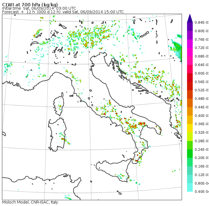Click the 'Forecast + 12 h' validity line
This screenshot has height=206, width=209.
(x=63, y=12)
